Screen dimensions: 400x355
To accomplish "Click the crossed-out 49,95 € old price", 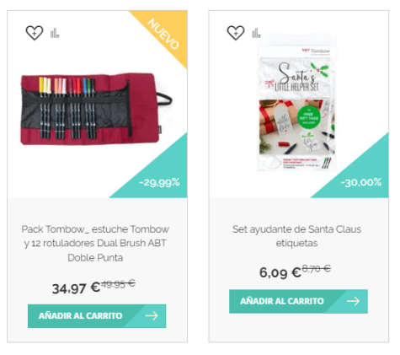I will pyautogui.click(x=118, y=283).
